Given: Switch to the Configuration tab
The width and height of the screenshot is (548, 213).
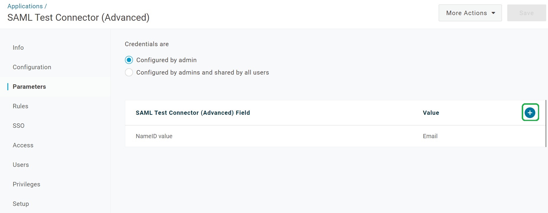Looking at the screenshot, I should pos(32,67).
